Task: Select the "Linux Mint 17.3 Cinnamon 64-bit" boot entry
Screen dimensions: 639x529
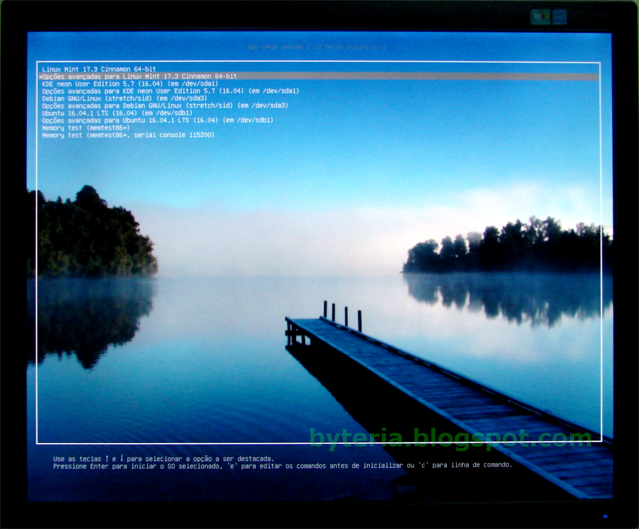Action: coord(99,69)
